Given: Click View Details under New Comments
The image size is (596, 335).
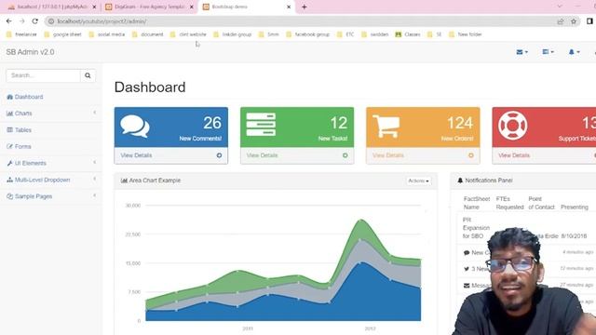Looking at the screenshot, I should click(137, 155).
